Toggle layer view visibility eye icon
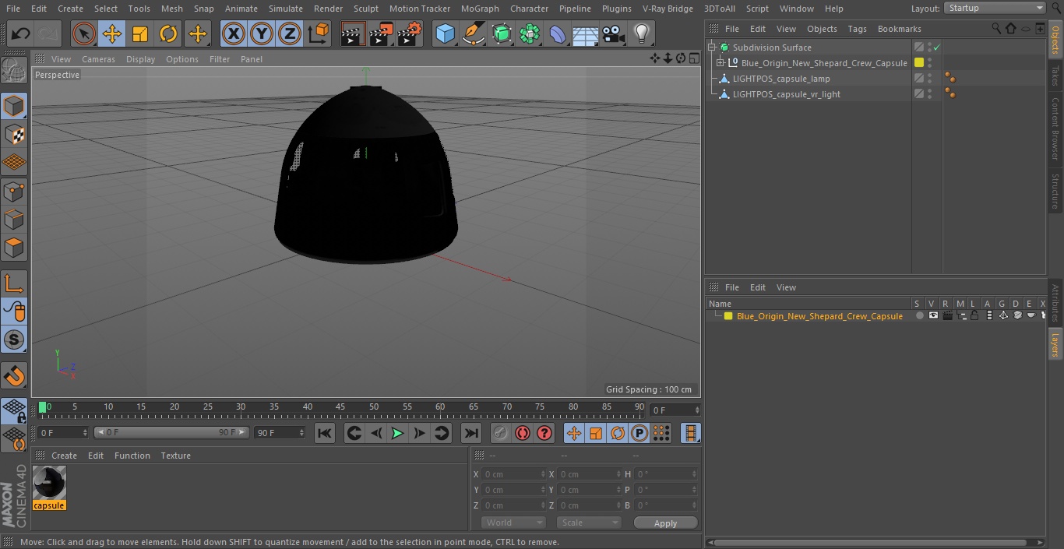This screenshot has width=1064, height=549. click(933, 316)
